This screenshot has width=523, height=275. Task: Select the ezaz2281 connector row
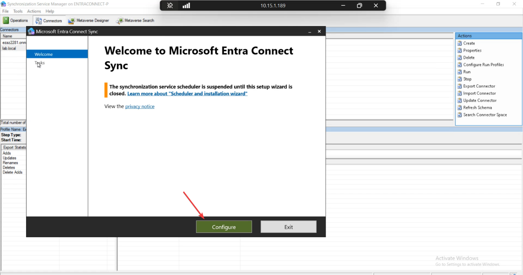[x=13, y=43]
